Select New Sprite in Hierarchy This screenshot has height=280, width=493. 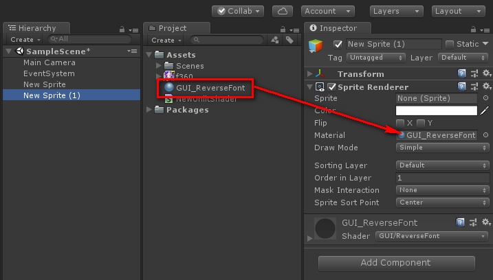coord(45,84)
